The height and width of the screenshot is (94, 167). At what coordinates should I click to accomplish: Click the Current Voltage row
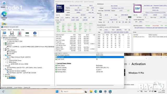tap(90, 70)
